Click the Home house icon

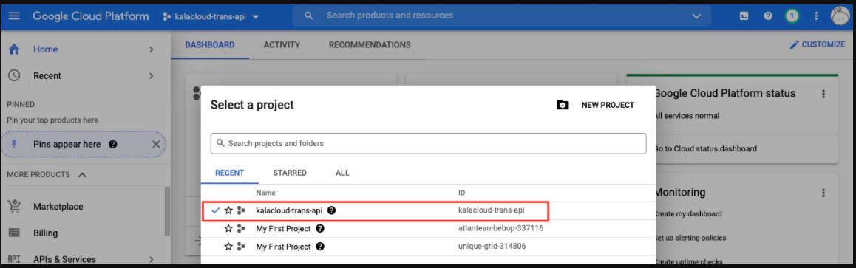click(14, 49)
